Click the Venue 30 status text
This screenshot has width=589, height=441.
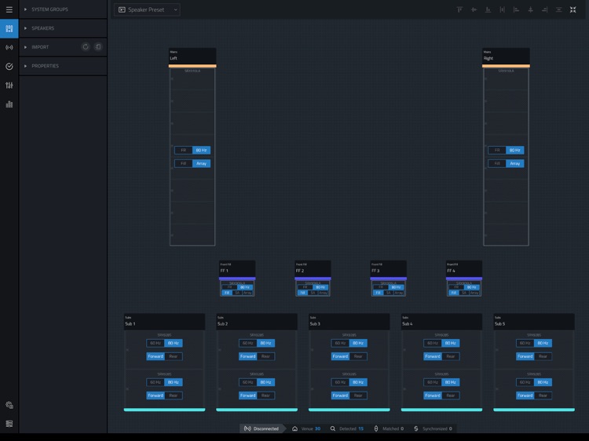[x=311, y=428]
